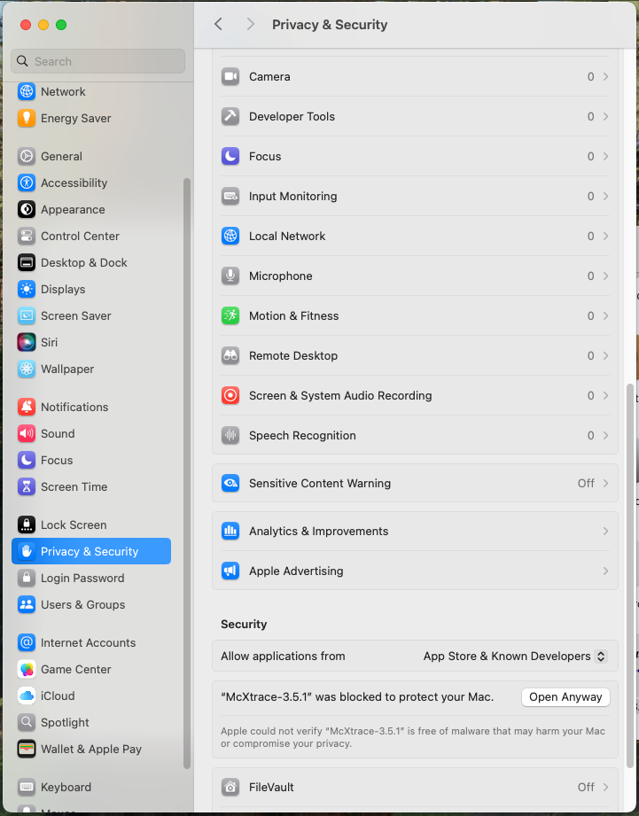Expand the Speech Recognition row chevron
This screenshot has height=816, width=639.
(x=605, y=436)
